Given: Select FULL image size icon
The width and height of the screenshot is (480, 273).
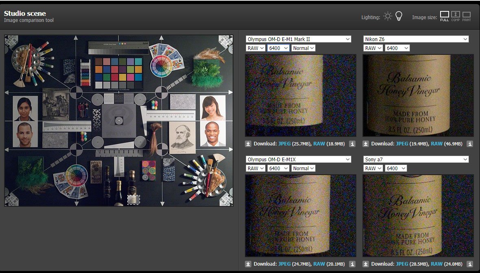Looking at the screenshot, I should click(x=445, y=16).
